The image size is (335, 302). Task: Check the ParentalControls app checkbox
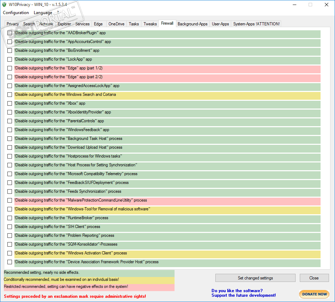pyautogui.click(x=10, y=121)
